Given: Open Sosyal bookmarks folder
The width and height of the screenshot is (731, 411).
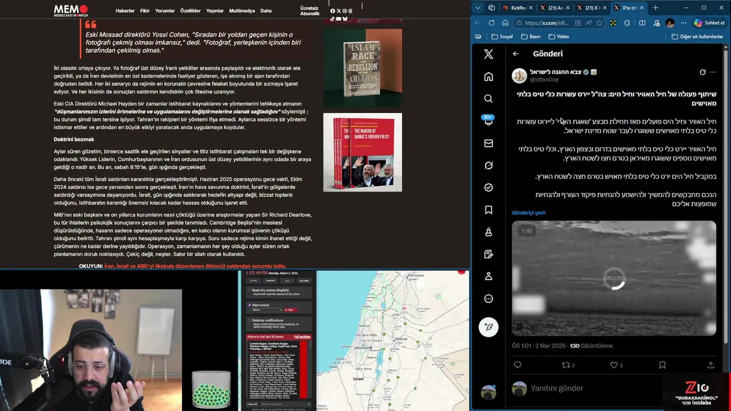Looking at the screenshot, I should pyautogui.click(x=502, y=37).
